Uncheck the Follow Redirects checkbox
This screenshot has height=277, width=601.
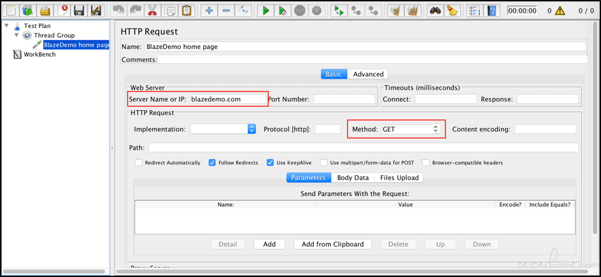(213, 163)
